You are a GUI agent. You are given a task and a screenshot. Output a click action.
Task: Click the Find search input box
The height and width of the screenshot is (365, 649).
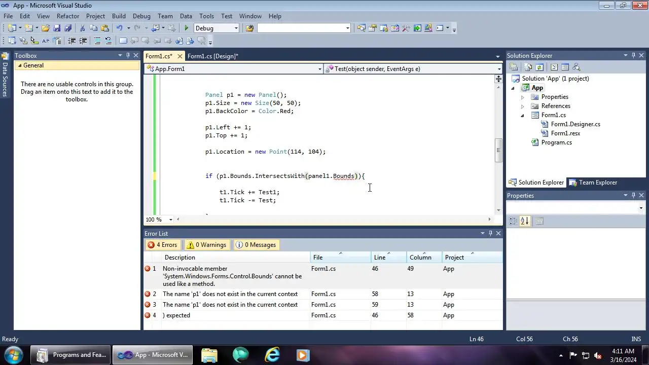tap(304, 28)
